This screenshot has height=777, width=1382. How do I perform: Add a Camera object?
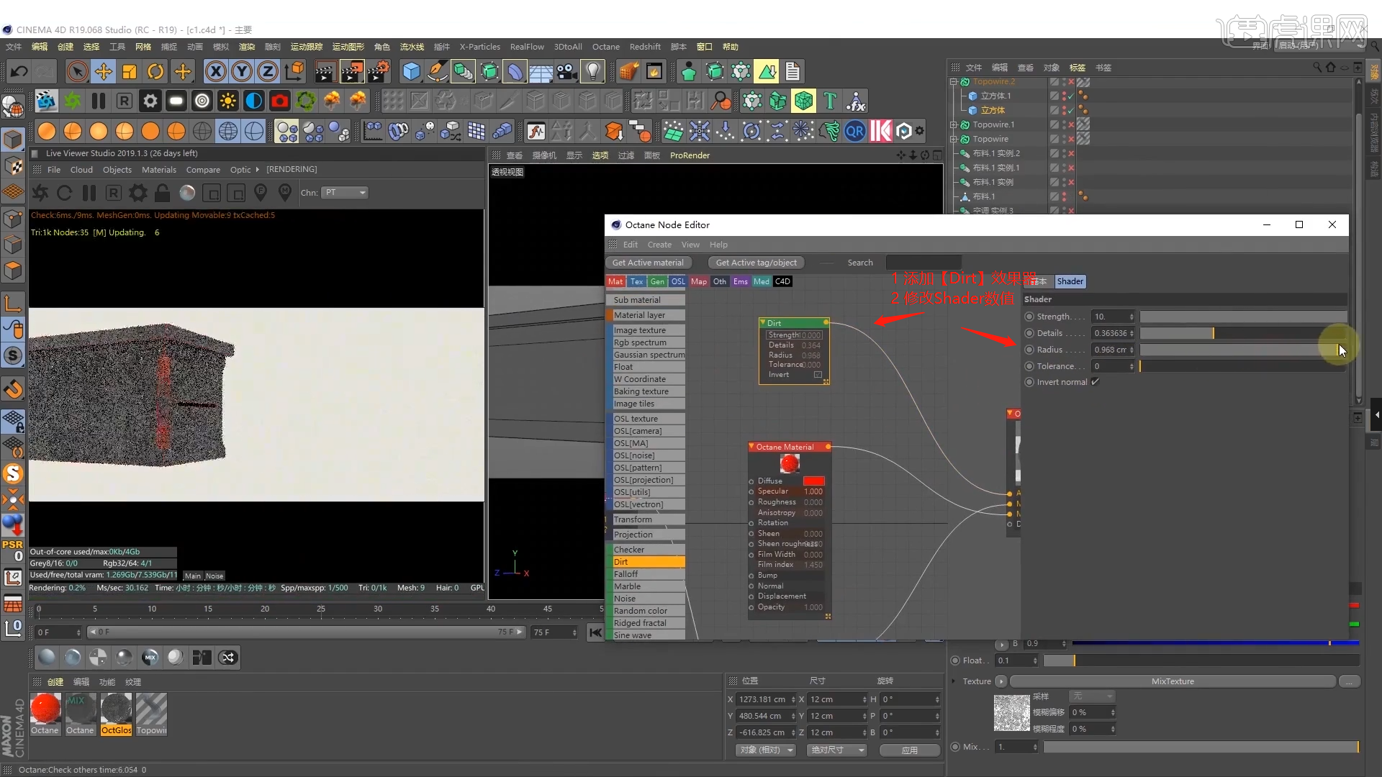pos(566,71)
